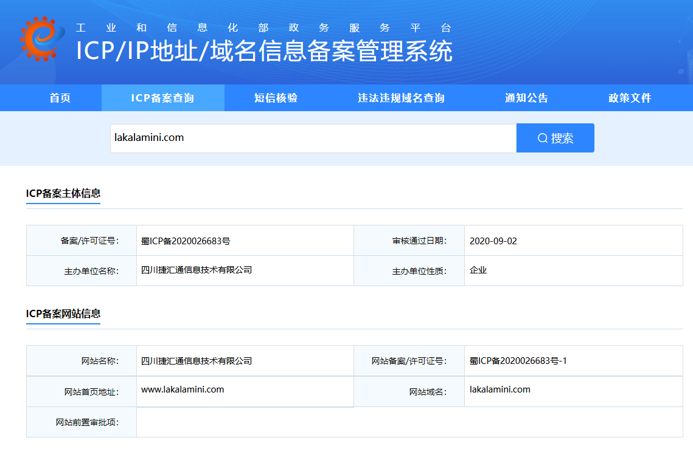
Task: Click the 企业 unit type value
Action: coord(478,270)
